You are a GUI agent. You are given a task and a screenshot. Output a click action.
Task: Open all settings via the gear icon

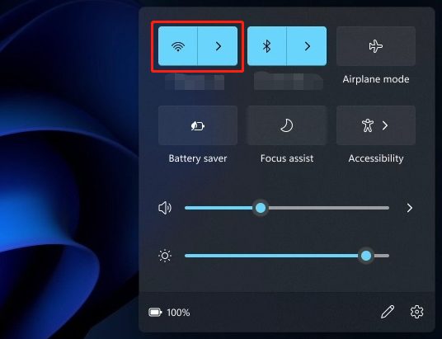coord(416,312)
